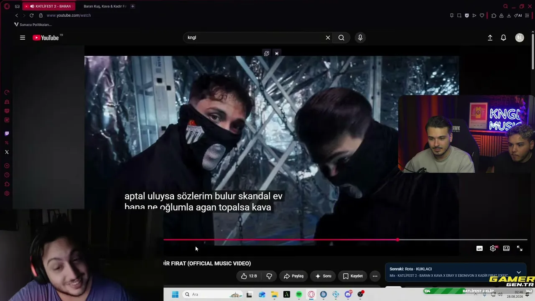Screen dimensions: 535x301
Task: Open Opera easy setup sliders icon
Action: 527,15
